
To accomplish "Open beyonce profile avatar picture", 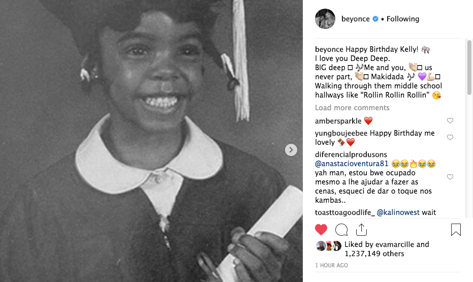I will pyautogui.click(x=325, y=19).
